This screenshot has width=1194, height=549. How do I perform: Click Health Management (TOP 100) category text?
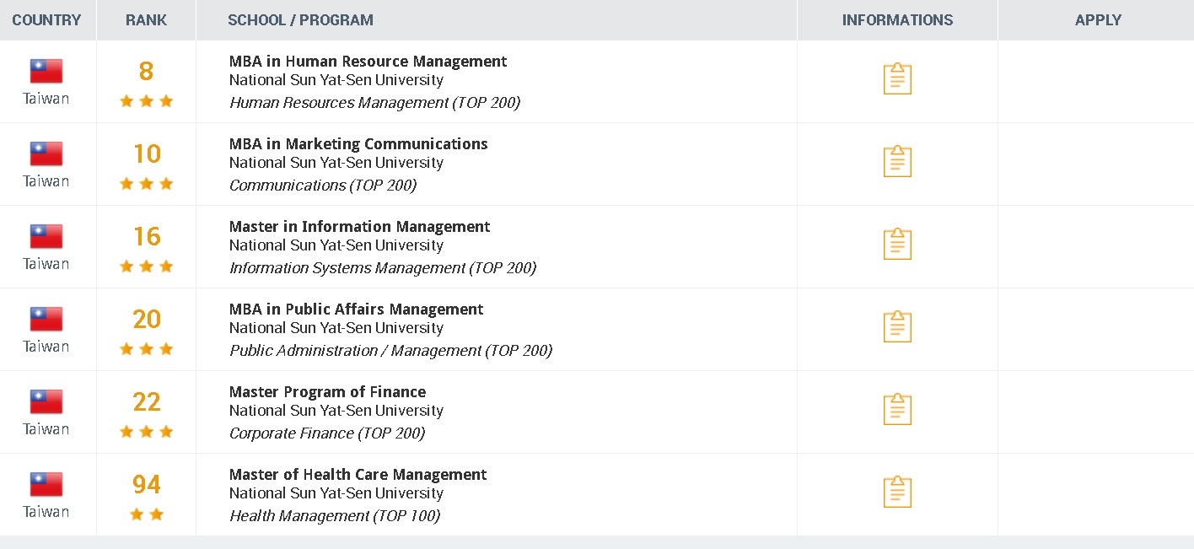pyautogui.click(x=335, y=516)
